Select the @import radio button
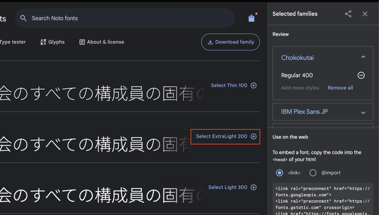Screen dimensions: 379x215 click(313, 173)
